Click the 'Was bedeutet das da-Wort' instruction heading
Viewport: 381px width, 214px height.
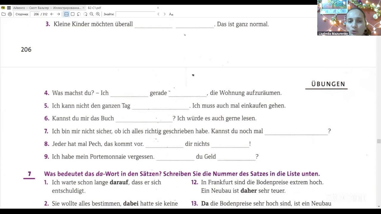click(182, 174)
